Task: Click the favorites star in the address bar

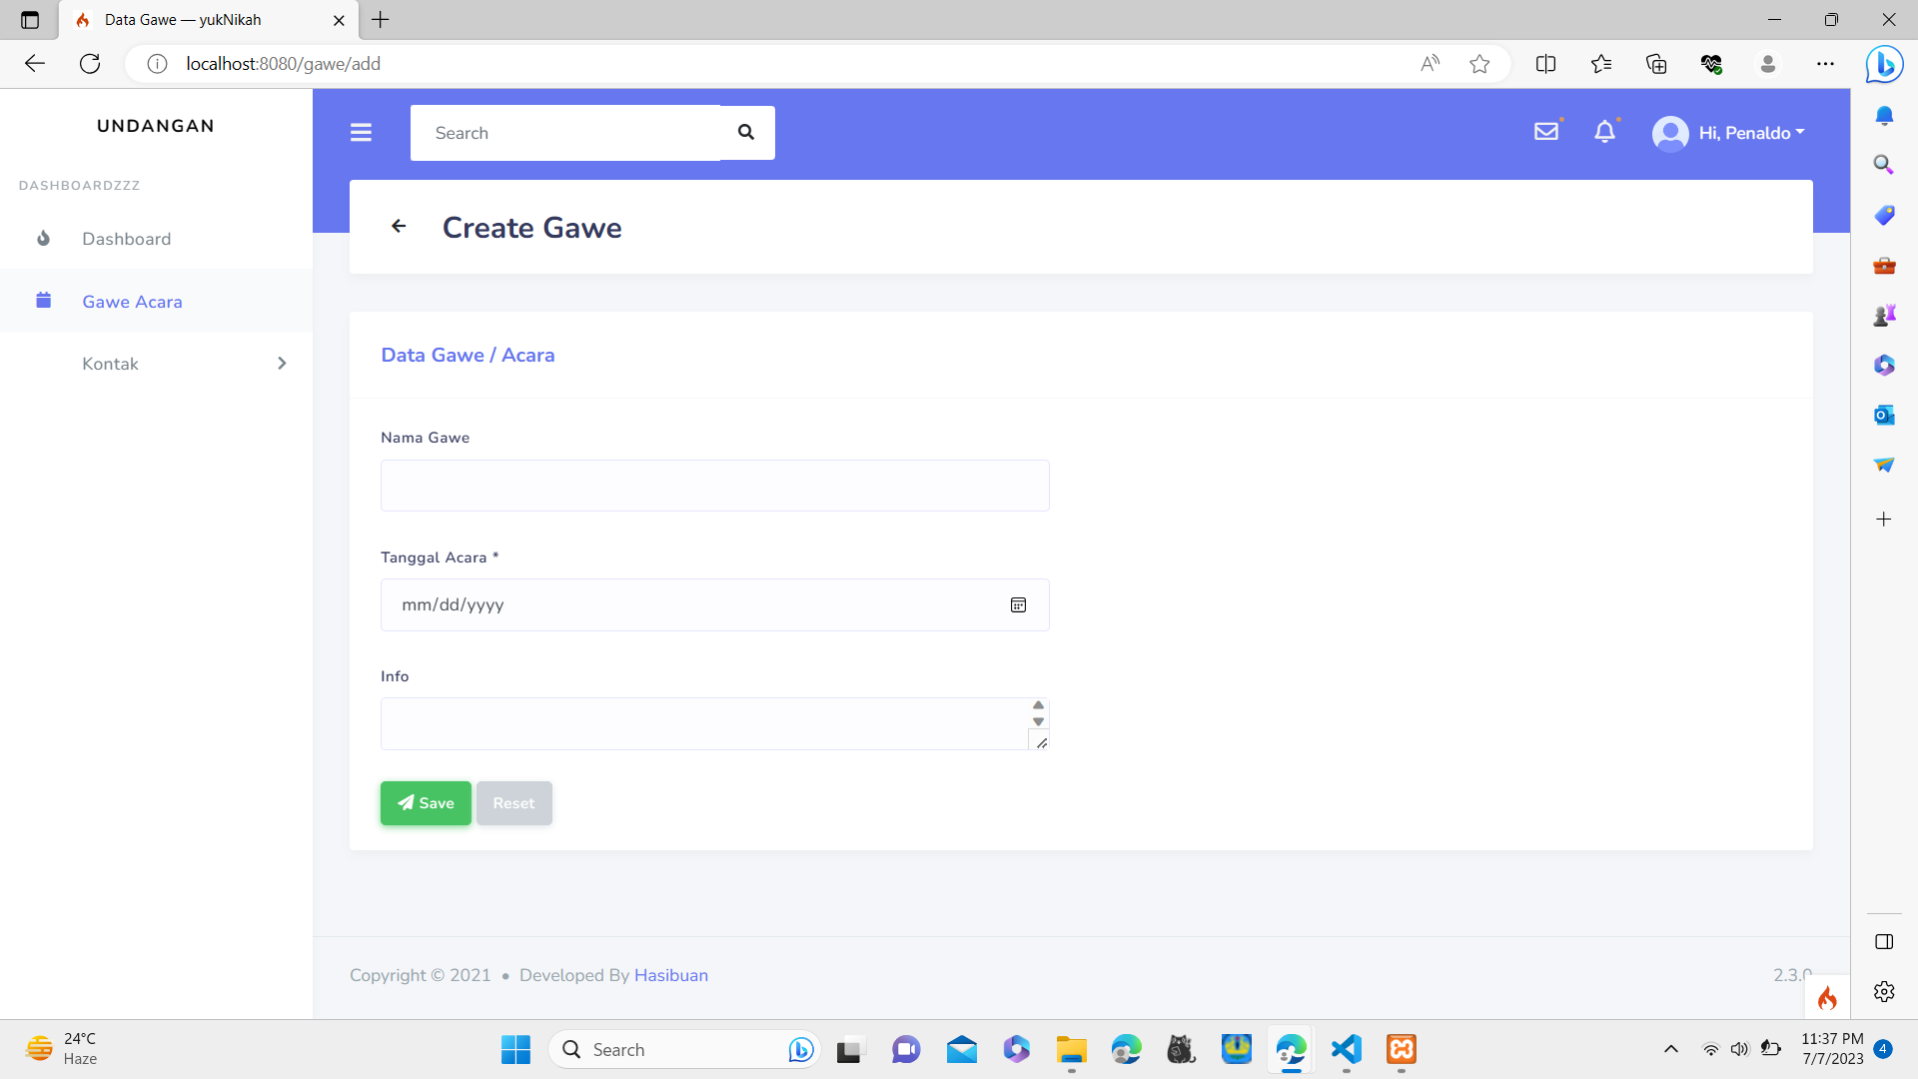Action: click(x=1479, y=63)
